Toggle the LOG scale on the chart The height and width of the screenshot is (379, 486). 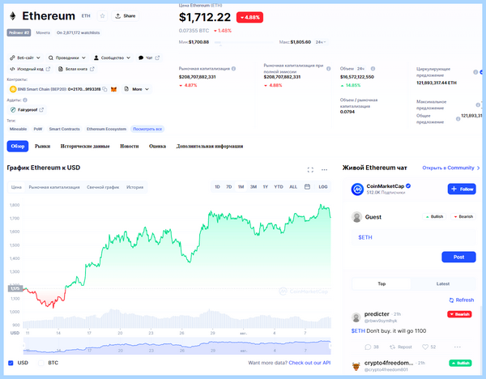click(323, 187)
